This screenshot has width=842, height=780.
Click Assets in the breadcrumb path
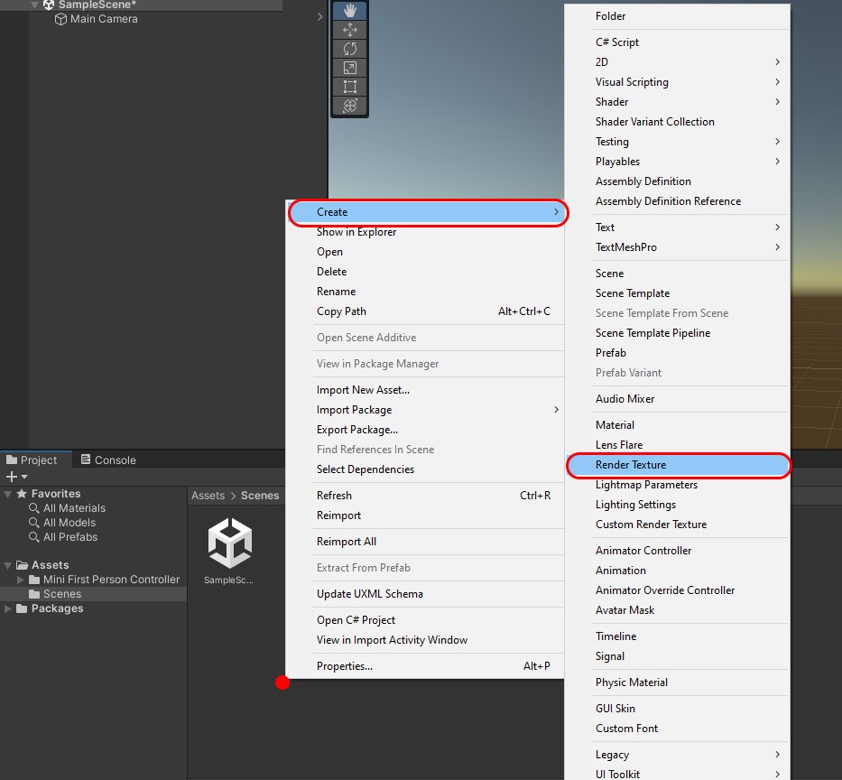208,496
